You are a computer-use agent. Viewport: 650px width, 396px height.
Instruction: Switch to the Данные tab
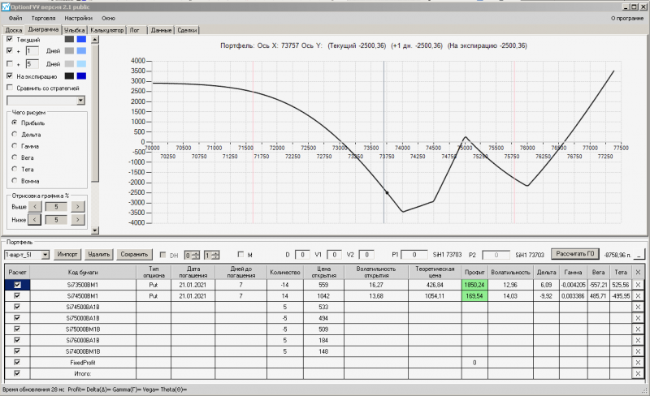(161, 30)
